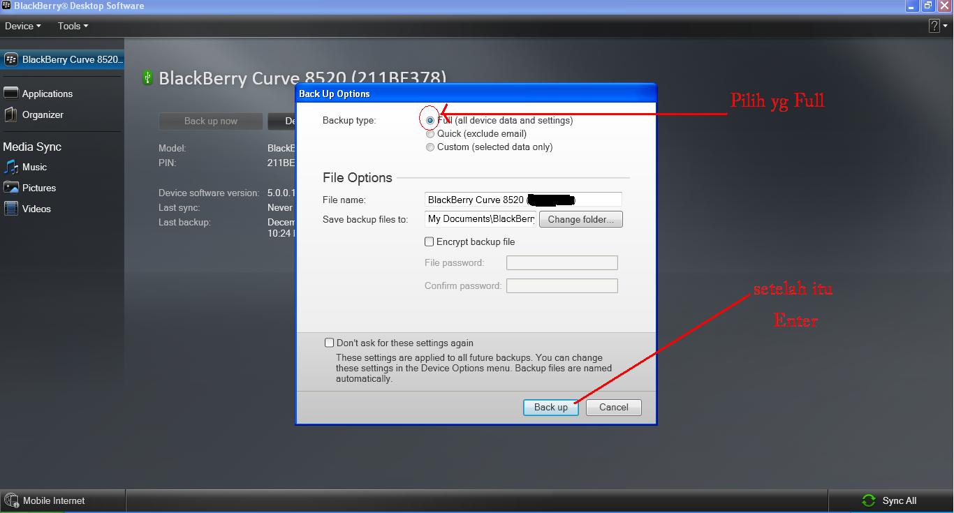Open Applications section
The width and height of the screenshot is (954, 513).
pyautogui.click(x=47, y=94)
